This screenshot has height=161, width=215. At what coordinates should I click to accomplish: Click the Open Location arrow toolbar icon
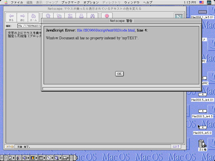(x=70, y=16)
